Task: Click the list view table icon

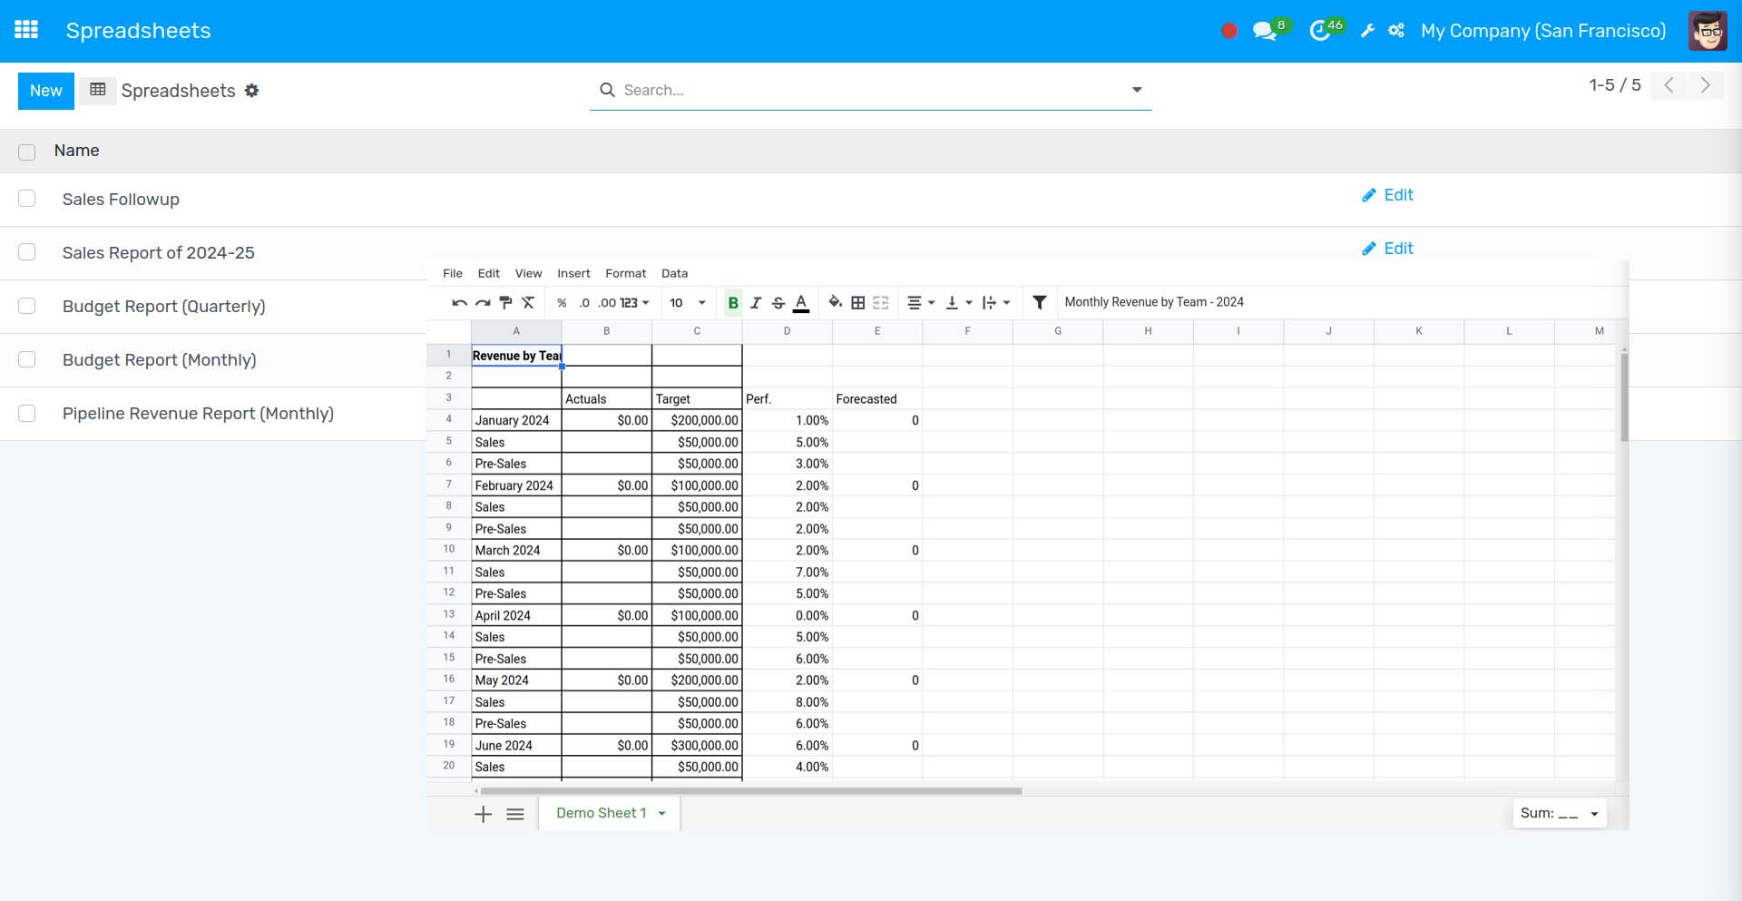Action: point(98,90)
